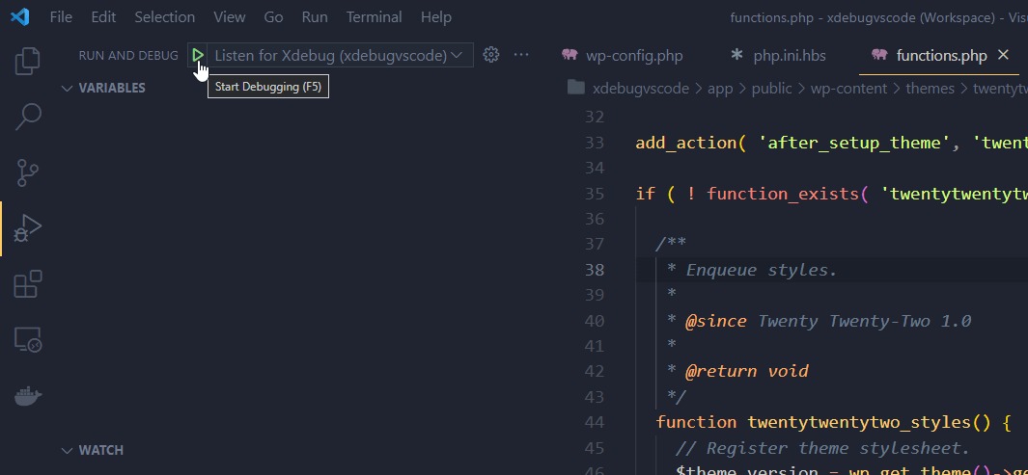Open the Source Control view icon
The height and width of the screenshot is (475, 1028).
tap(28, 172)
